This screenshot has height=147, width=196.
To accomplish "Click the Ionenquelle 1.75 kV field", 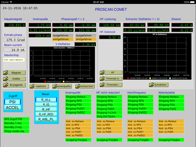I will [x=40, y=25].
